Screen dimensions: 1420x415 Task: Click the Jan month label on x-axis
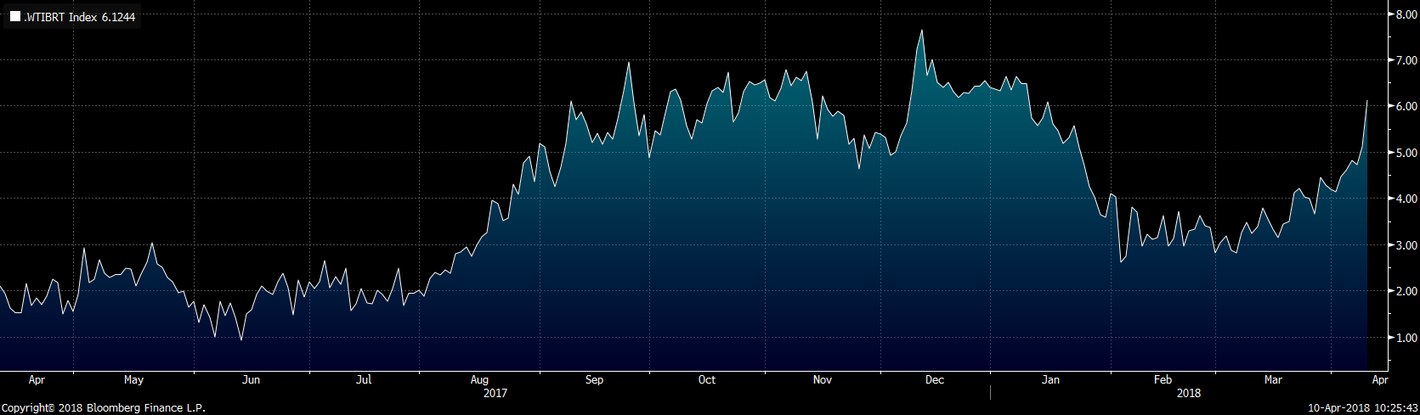(1050, 379)
